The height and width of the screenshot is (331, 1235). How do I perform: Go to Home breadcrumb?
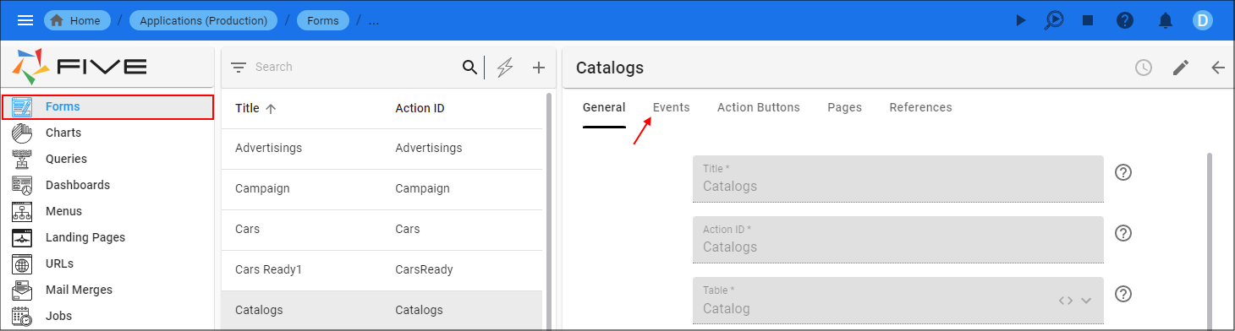click(x=77, y=20)
